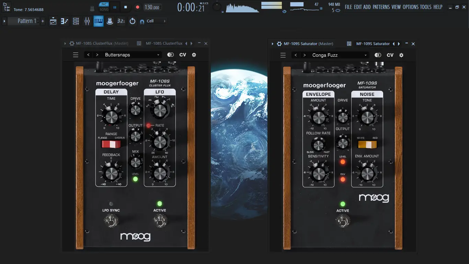
Task: Click the arrow left of Pattern 1
Action: [x=4, y=21]
